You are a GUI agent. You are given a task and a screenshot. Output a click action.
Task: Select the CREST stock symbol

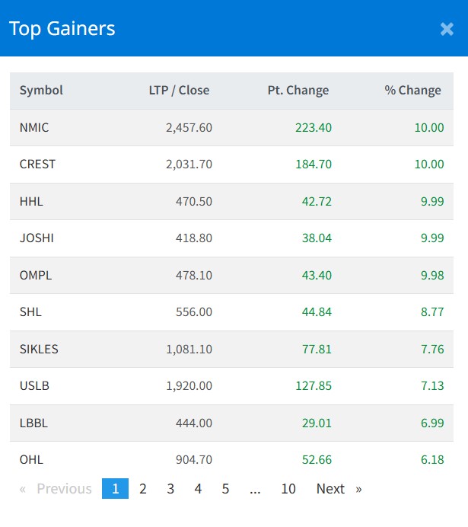[x=37, y=164]
